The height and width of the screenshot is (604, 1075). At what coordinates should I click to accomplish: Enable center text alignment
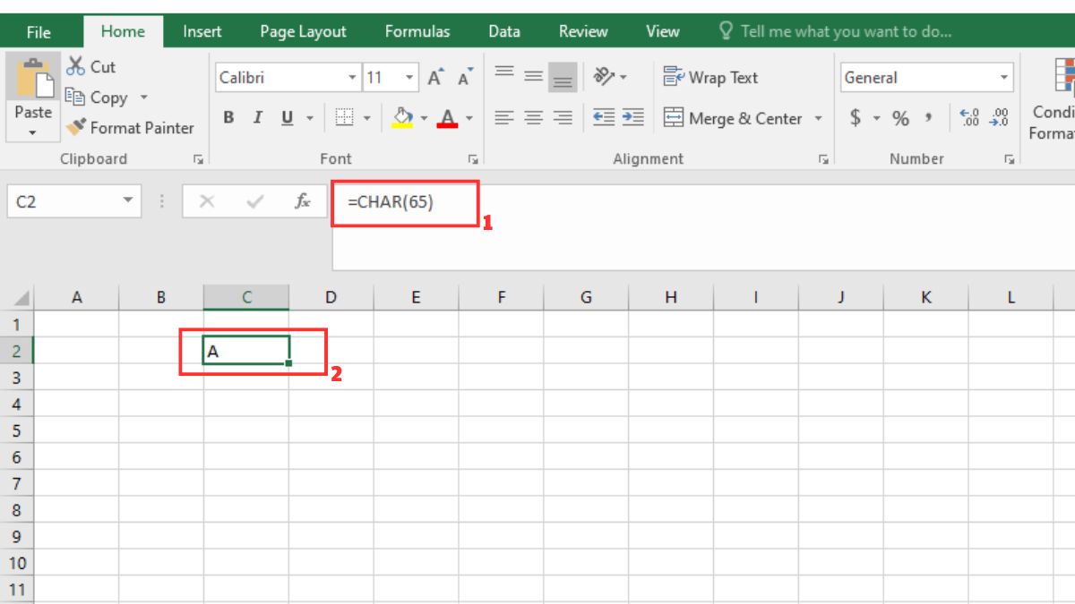coord(534,117)
